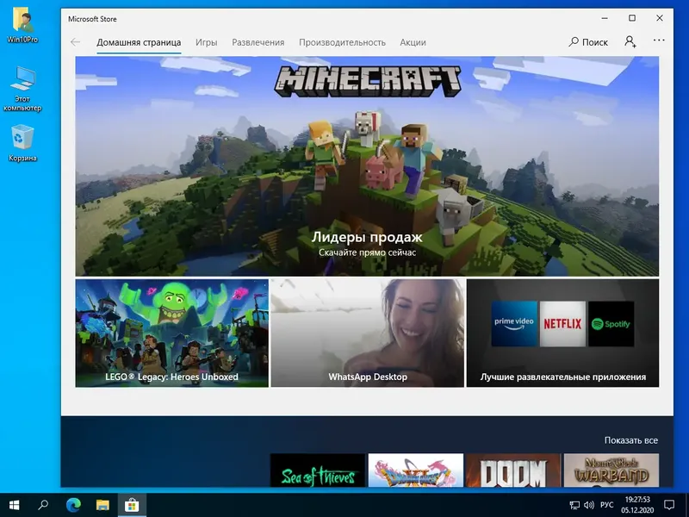
Task: Open the user account sign-in icon
Action: click(630, 41)
